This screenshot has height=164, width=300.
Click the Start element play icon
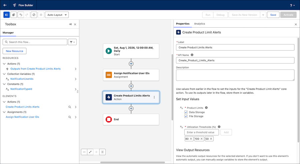(109, 51)
